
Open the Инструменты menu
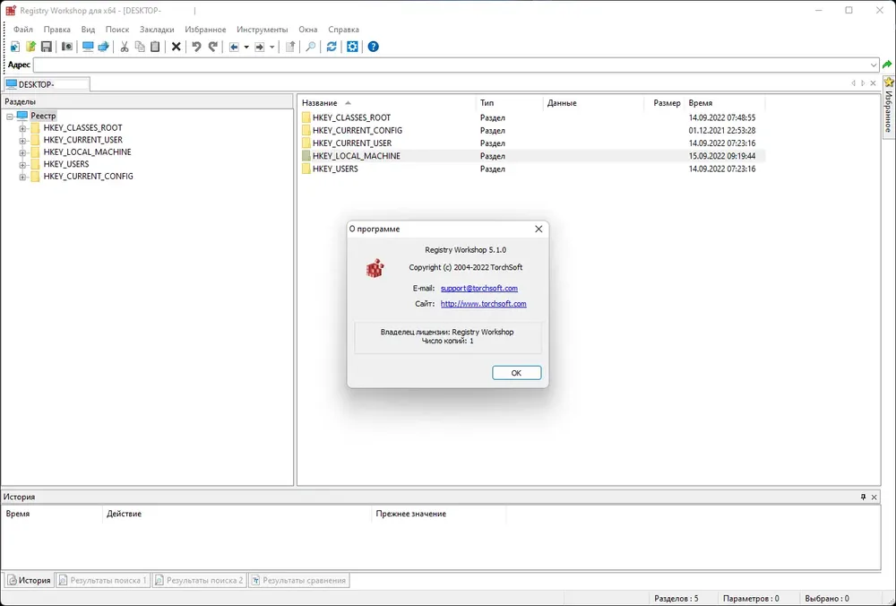click(263, 30)
